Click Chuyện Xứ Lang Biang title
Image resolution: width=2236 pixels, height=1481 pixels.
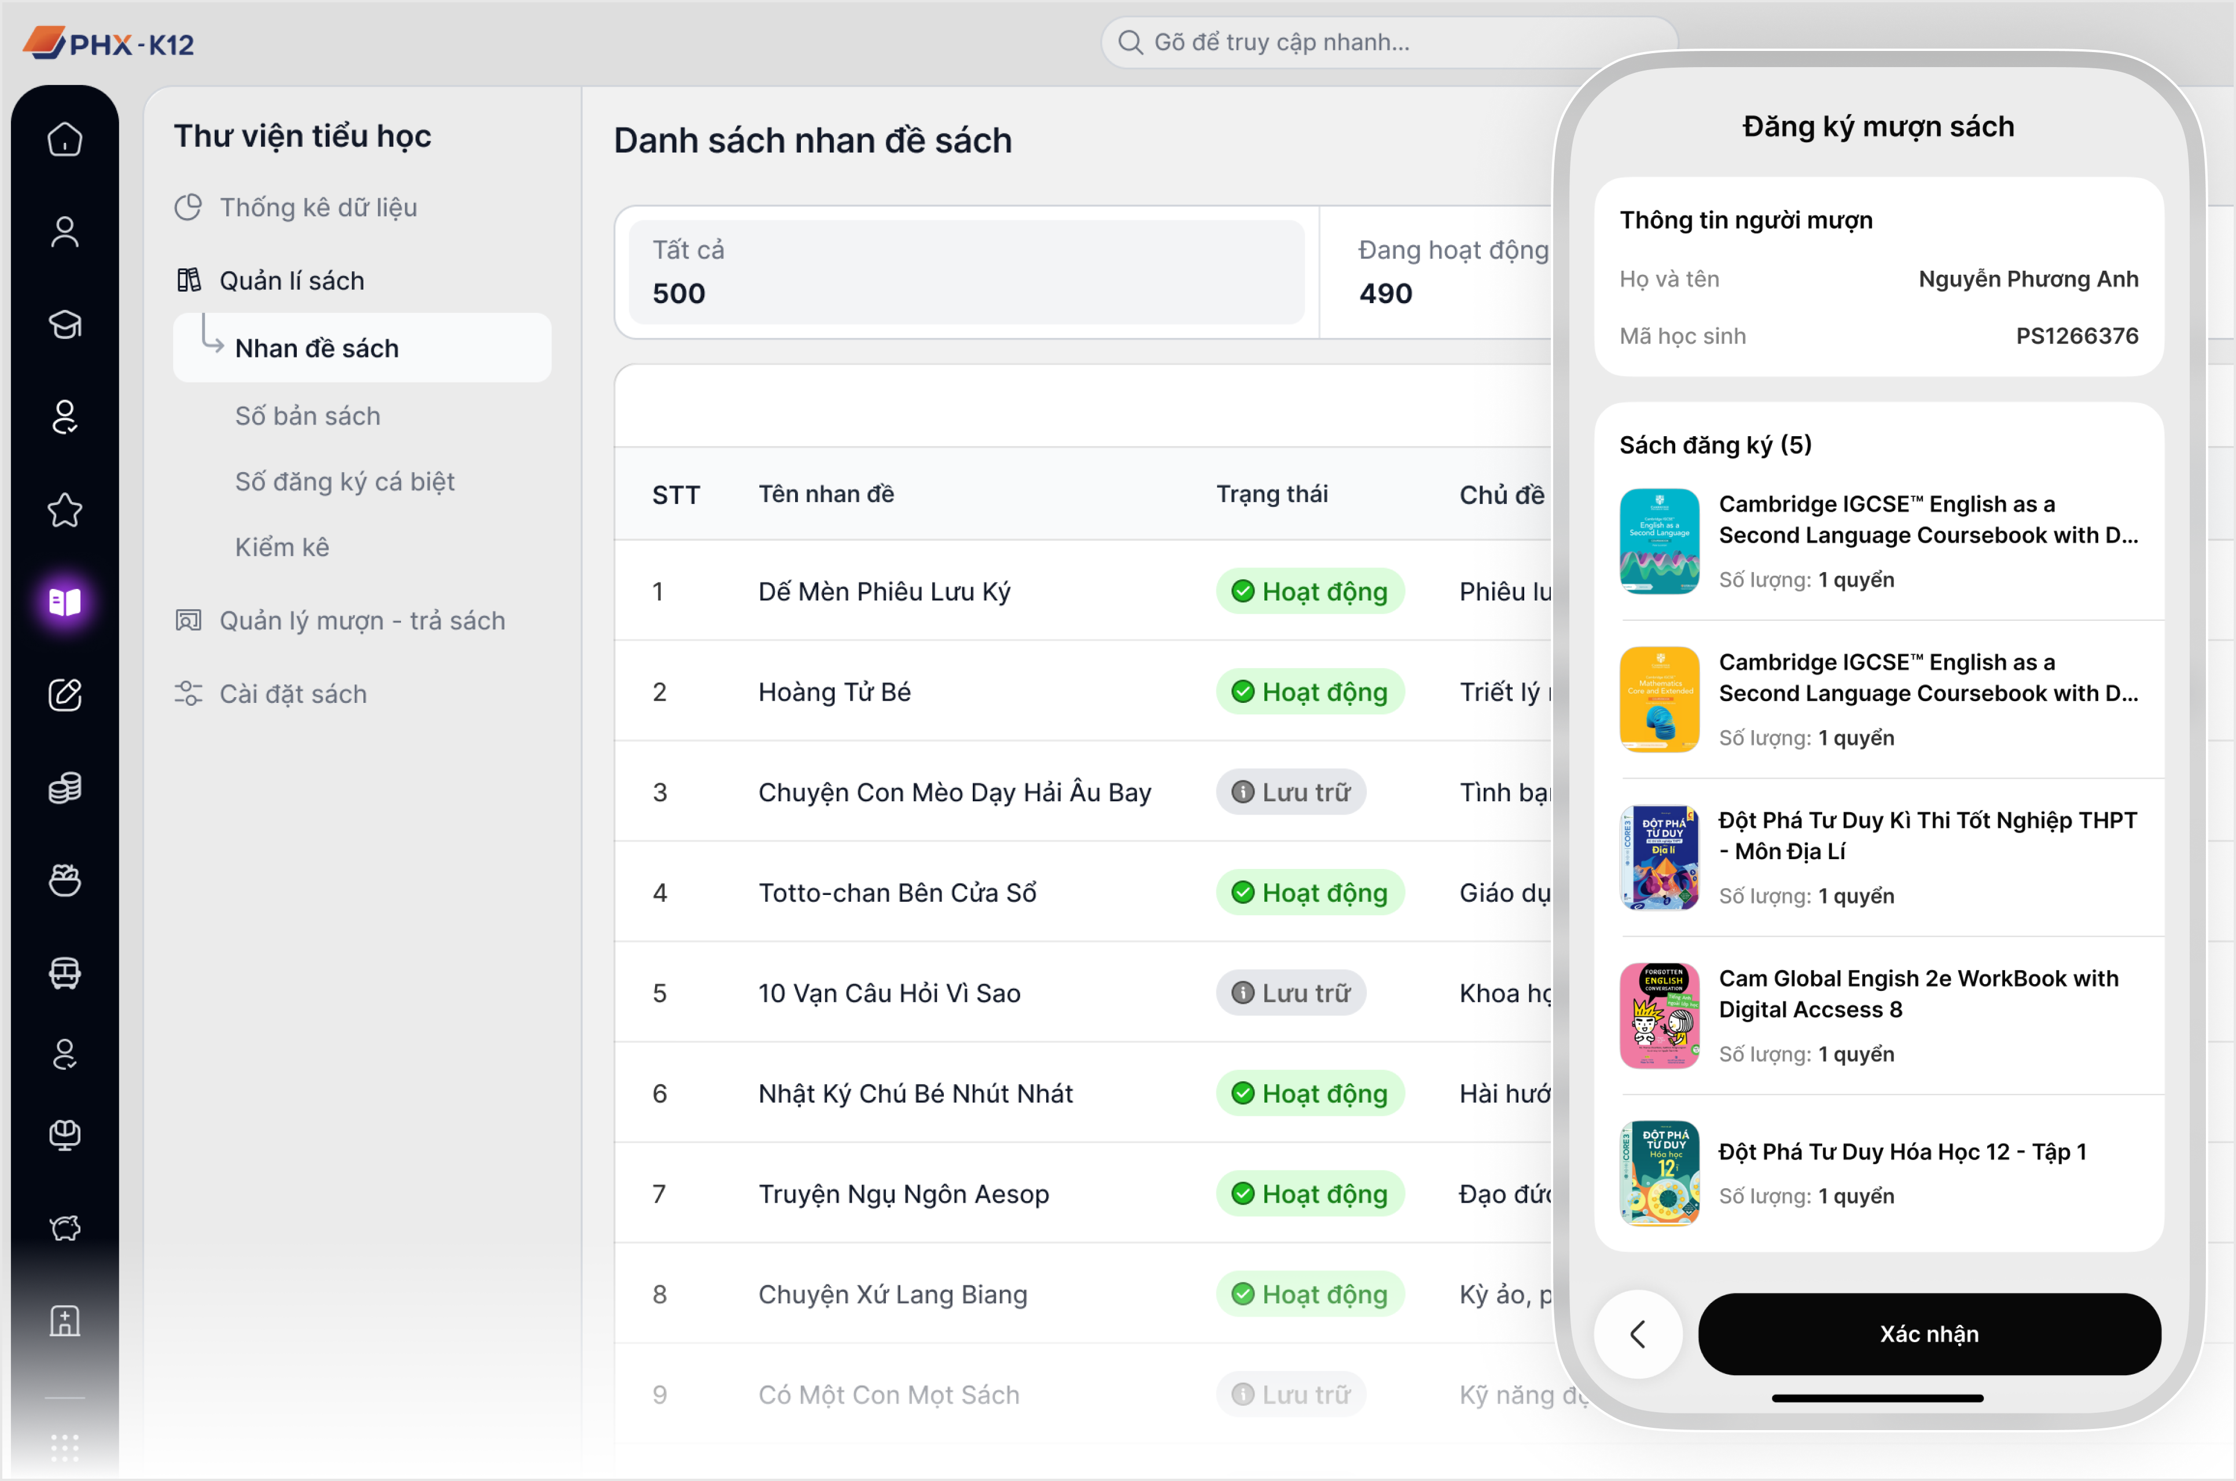tap(893, 1294)
